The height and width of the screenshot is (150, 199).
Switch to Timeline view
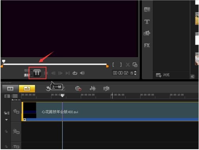click(x=27, y=89)
